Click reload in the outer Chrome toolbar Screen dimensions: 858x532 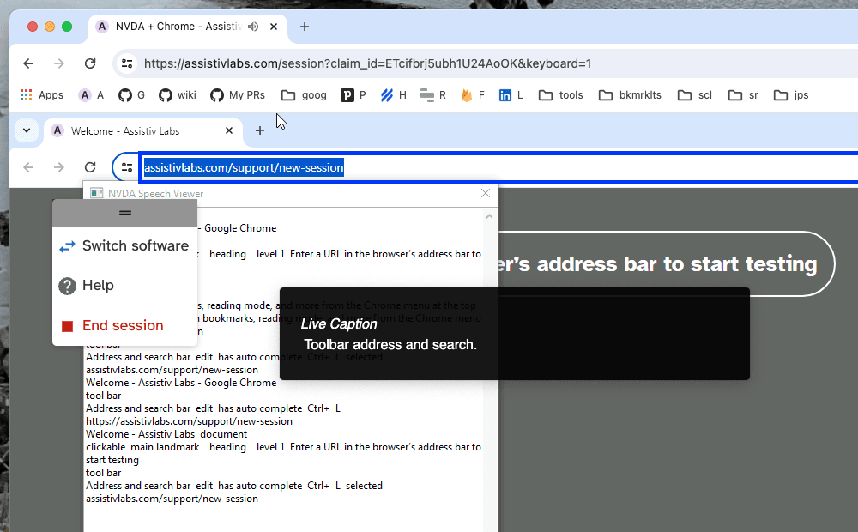[x=90, y=63]
